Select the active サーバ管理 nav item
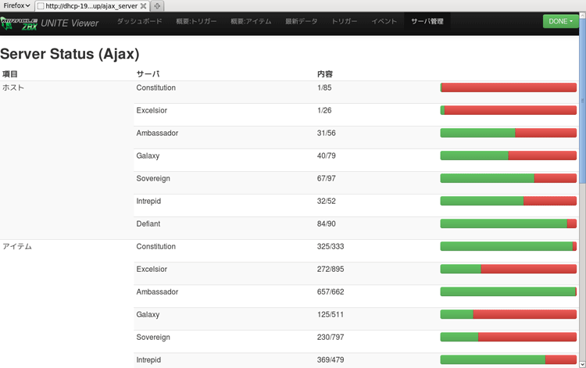Image resolution: width=586 pixels, height=368 pixels. 427,22
